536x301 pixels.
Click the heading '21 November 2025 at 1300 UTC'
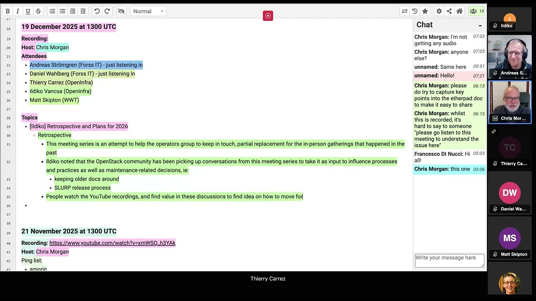pos(69,231)
